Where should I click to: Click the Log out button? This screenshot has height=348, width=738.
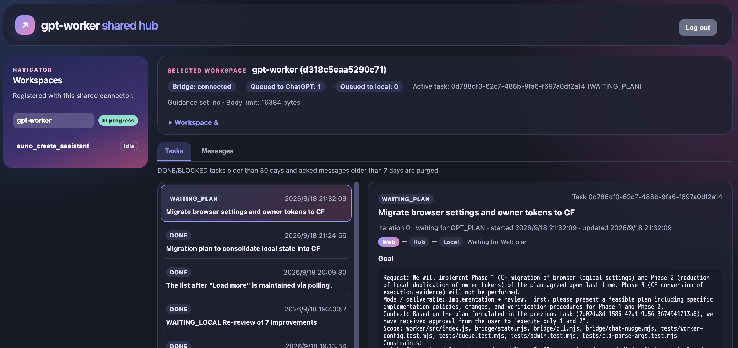click(697, 27)
